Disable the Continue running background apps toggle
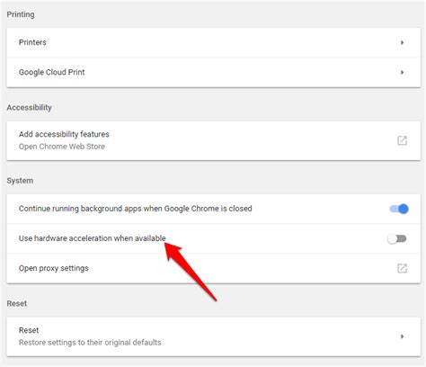The image size is (426, 367). click(x=399, y=209)
